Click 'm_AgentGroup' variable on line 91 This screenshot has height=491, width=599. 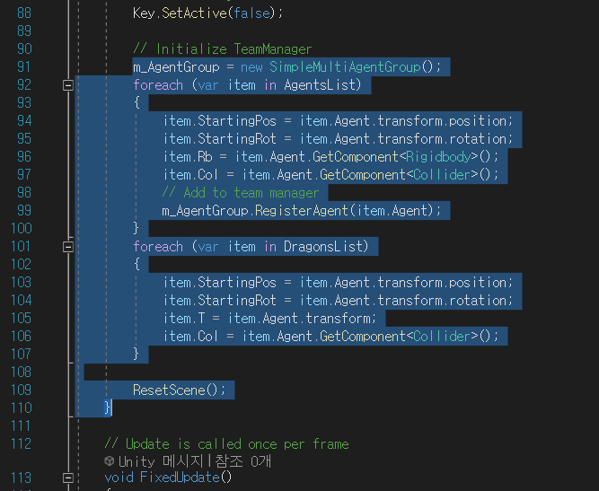pyautogui.click(x=176, y=67)
